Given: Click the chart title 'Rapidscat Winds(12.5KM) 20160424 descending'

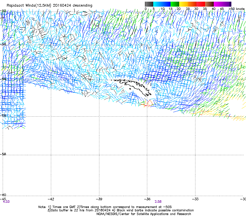Looking at the screenshot, I should [x=50, y=6].
